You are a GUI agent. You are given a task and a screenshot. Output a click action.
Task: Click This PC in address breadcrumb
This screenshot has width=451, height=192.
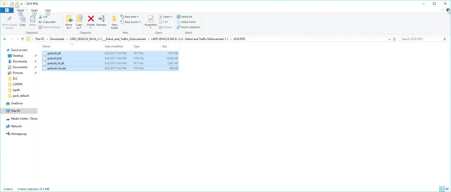click(40, 39)
